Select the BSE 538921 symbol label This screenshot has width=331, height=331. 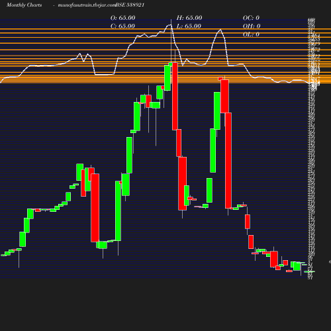[x=130, y=5]
